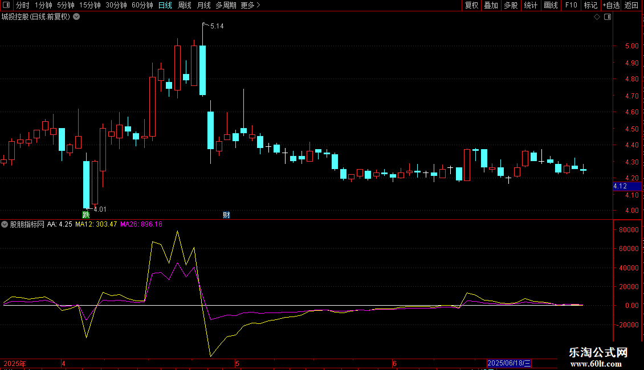Click the 4.50 price axis label
Image resolution: width=644 pixels, height=370 pixels.
[631, 129]
